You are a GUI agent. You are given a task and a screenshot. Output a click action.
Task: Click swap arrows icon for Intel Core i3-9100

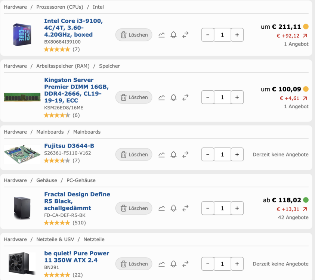coord(185,35)
